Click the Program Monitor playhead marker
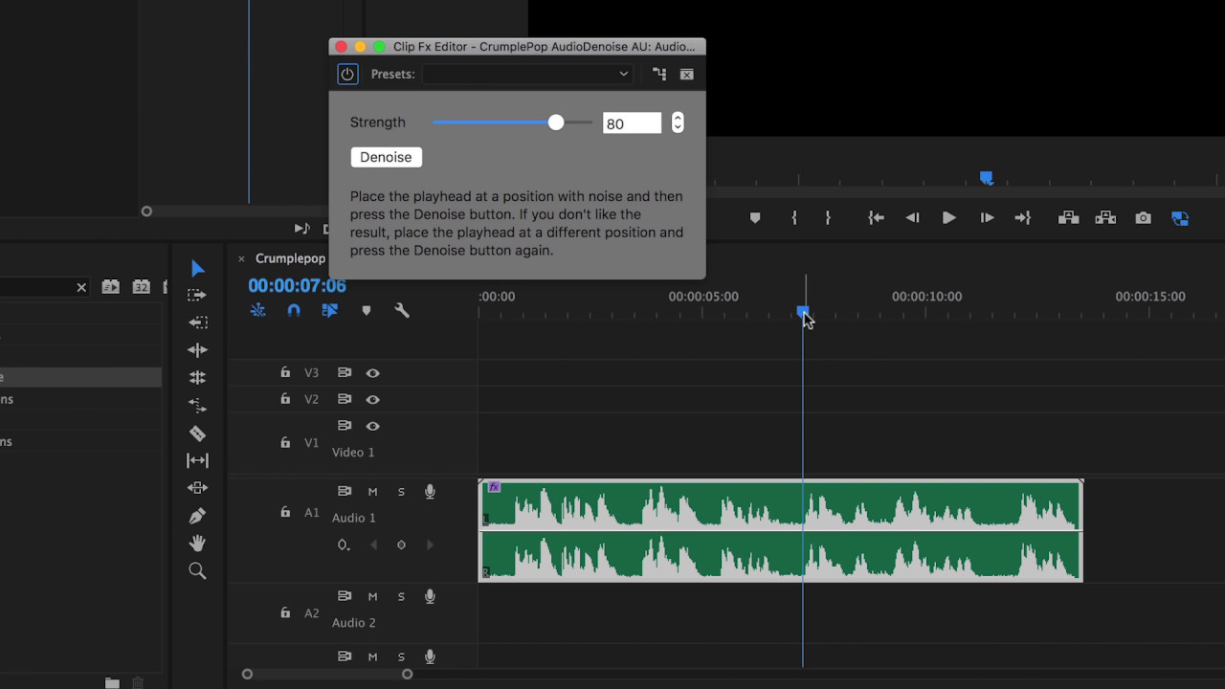The height and width of the screenshot is (689, 1225). tap(987, 178)
